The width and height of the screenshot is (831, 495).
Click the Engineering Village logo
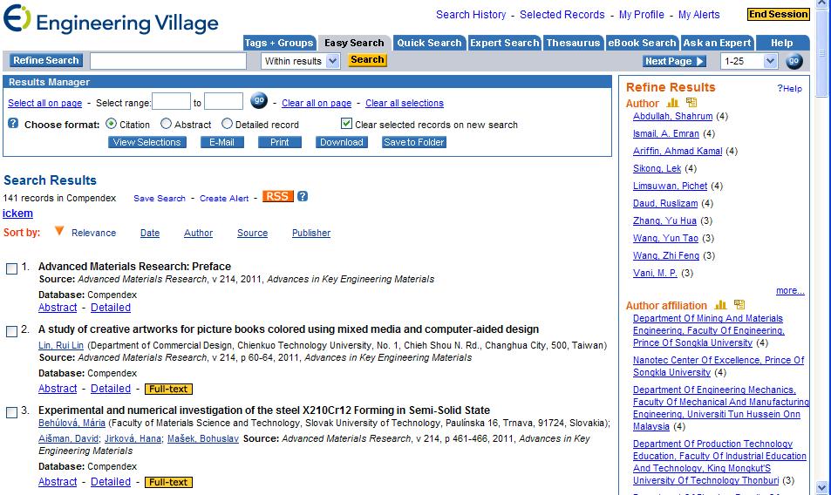point(111,19)
